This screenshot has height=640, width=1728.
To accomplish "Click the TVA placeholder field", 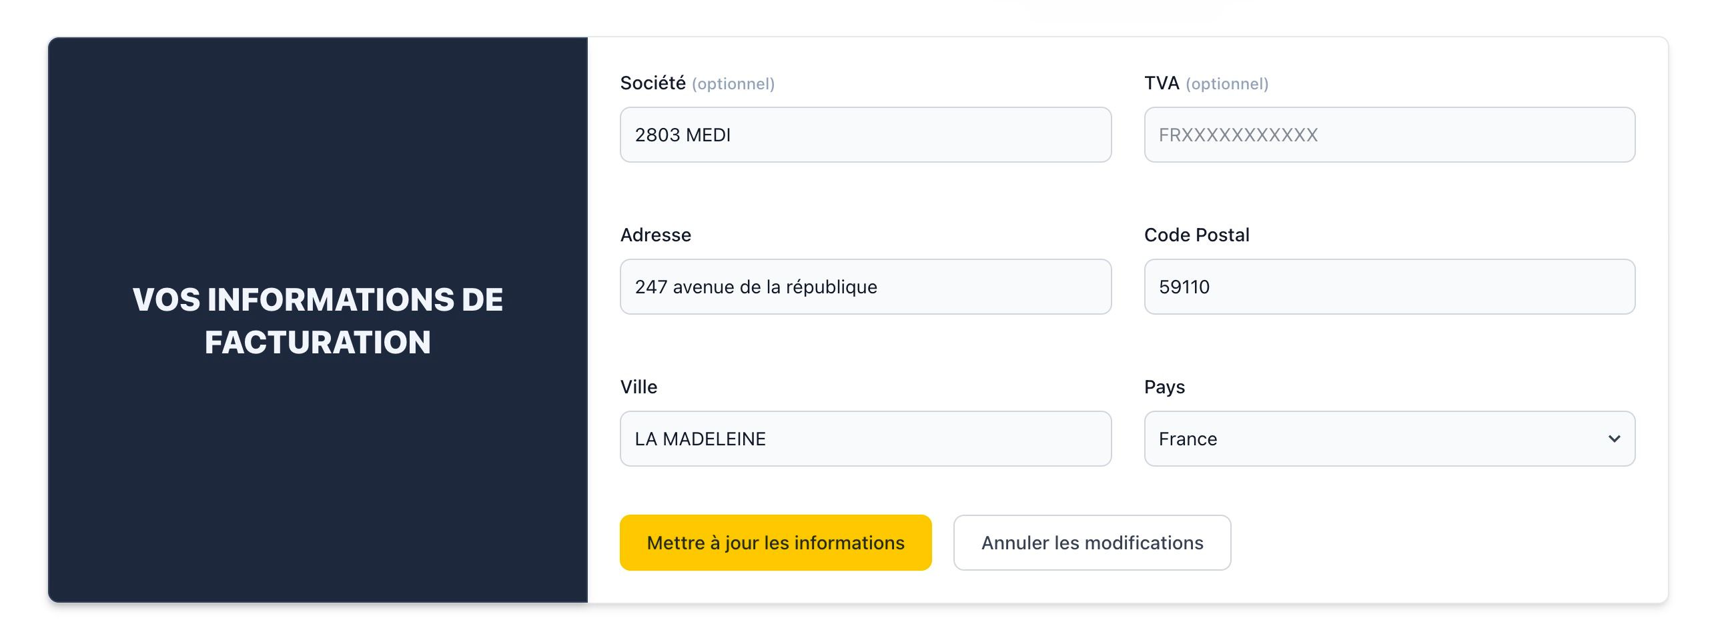I will [1388, 135].
